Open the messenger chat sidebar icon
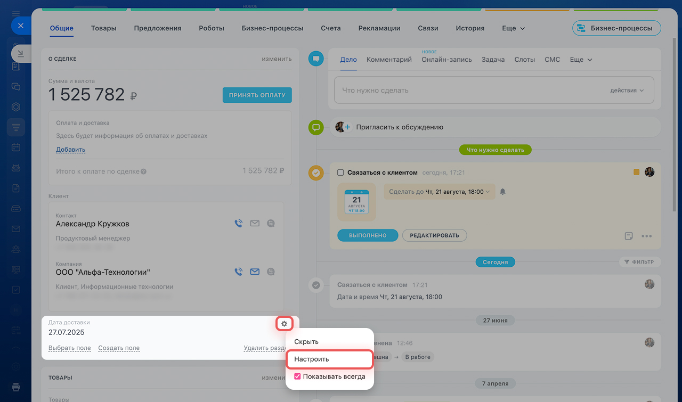The width and height of the screenshot is (682, 402). pos(16,86)
